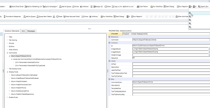Click Run Workflow next to Chart Pane

[157, 7]
